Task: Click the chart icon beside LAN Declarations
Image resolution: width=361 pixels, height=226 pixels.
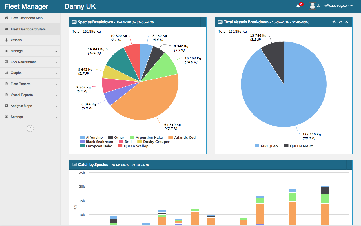Action: coord(6,62)
